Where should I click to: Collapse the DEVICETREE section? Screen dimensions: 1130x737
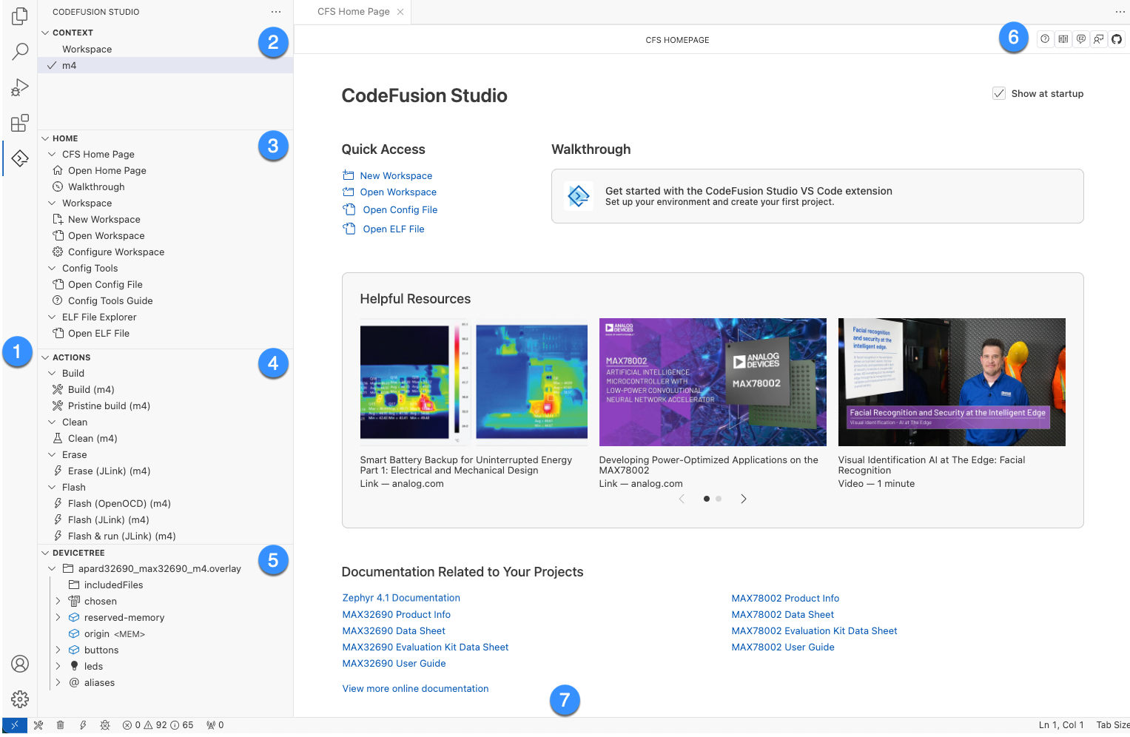(45, 553)
